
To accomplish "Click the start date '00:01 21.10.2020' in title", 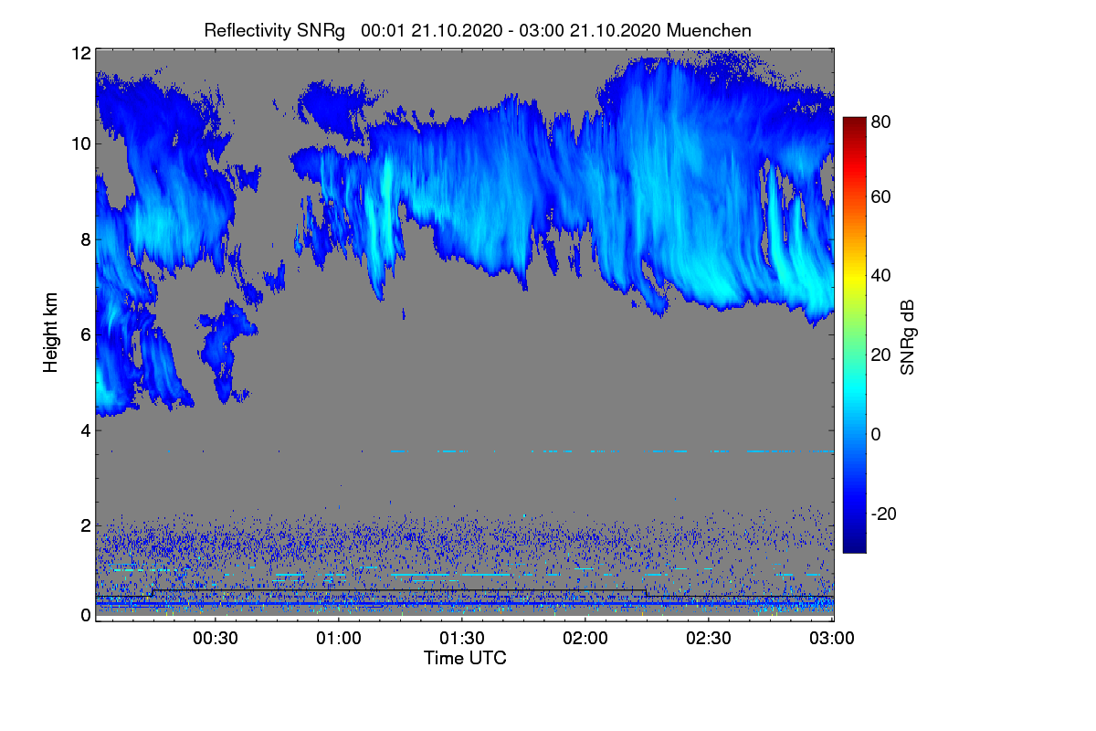I will (x=432, y=30).
